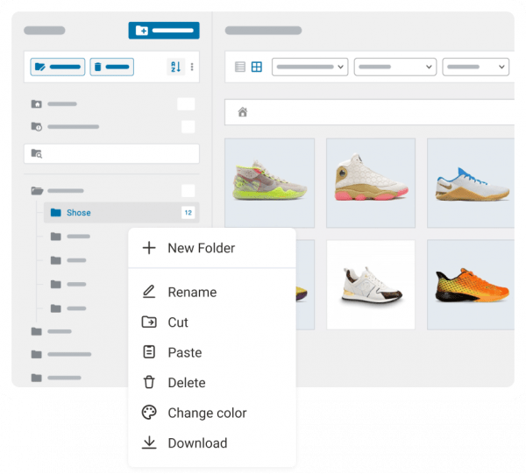
Task: Click the palette icon beside Change color
Action: tap(149, 413)
